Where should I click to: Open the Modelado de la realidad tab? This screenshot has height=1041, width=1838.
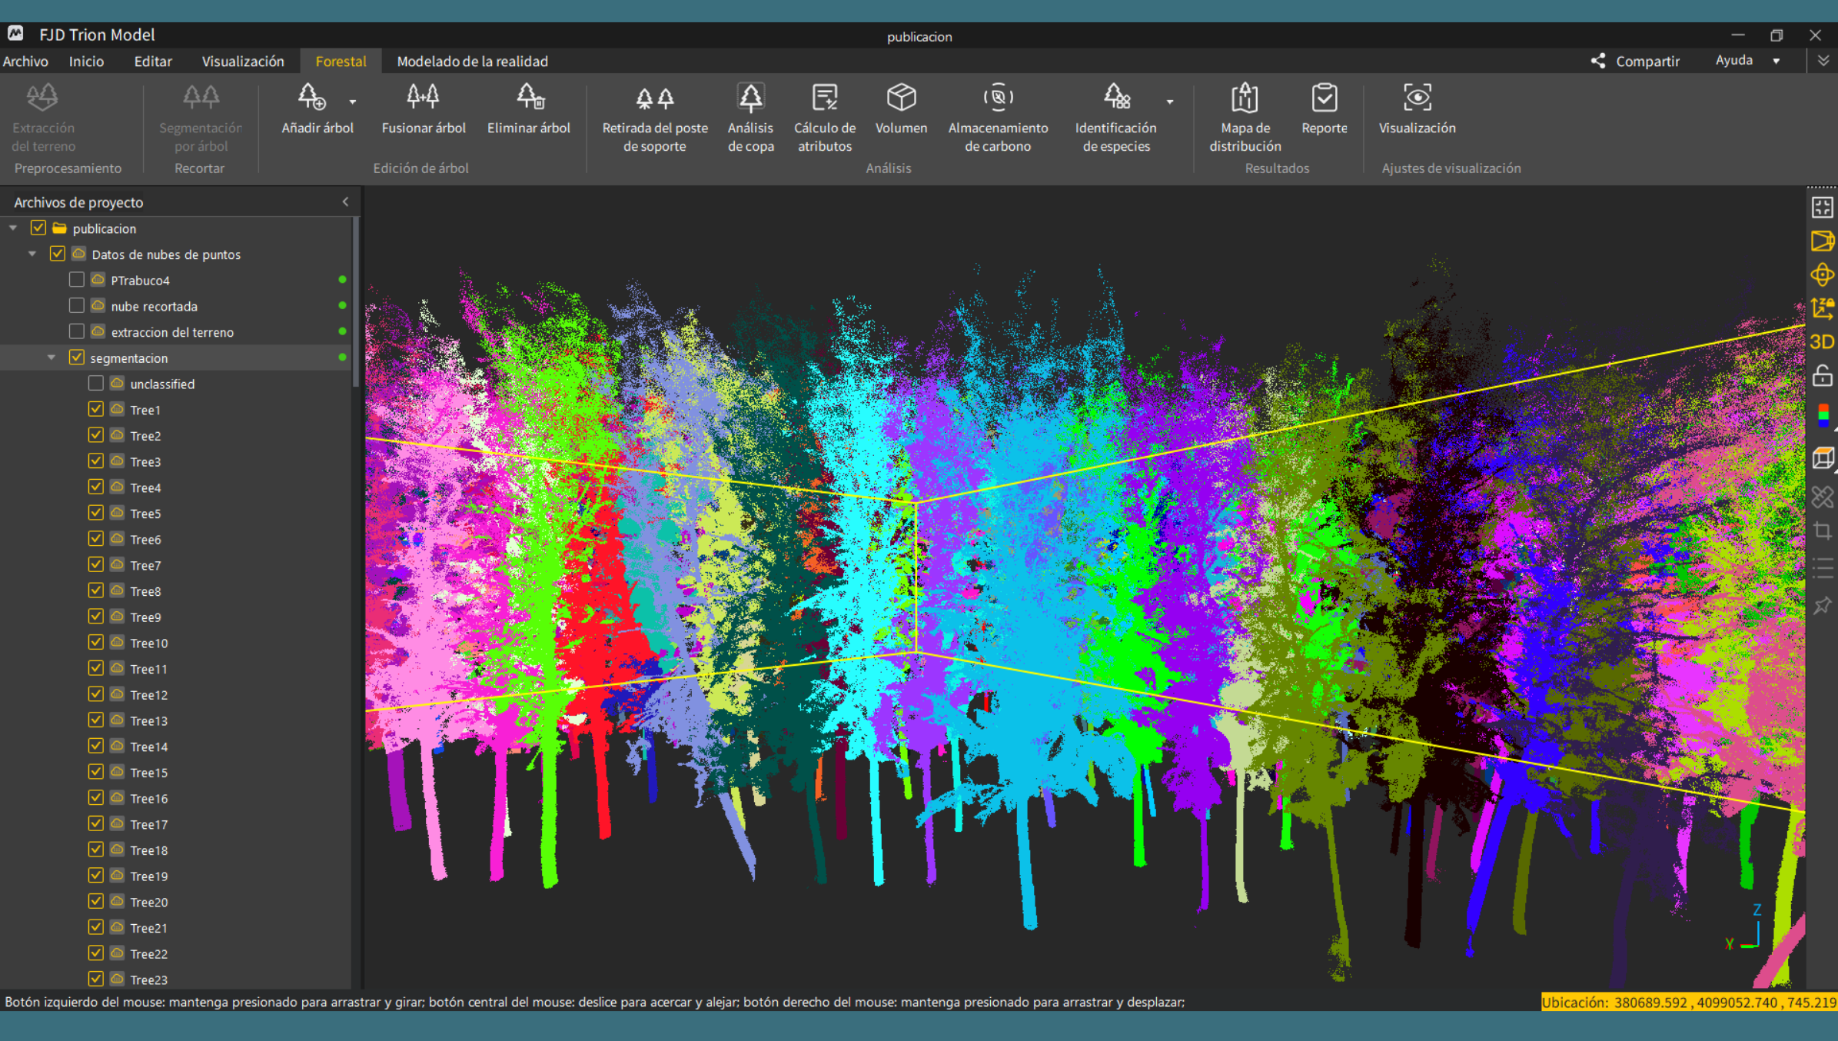pos(472,61)
